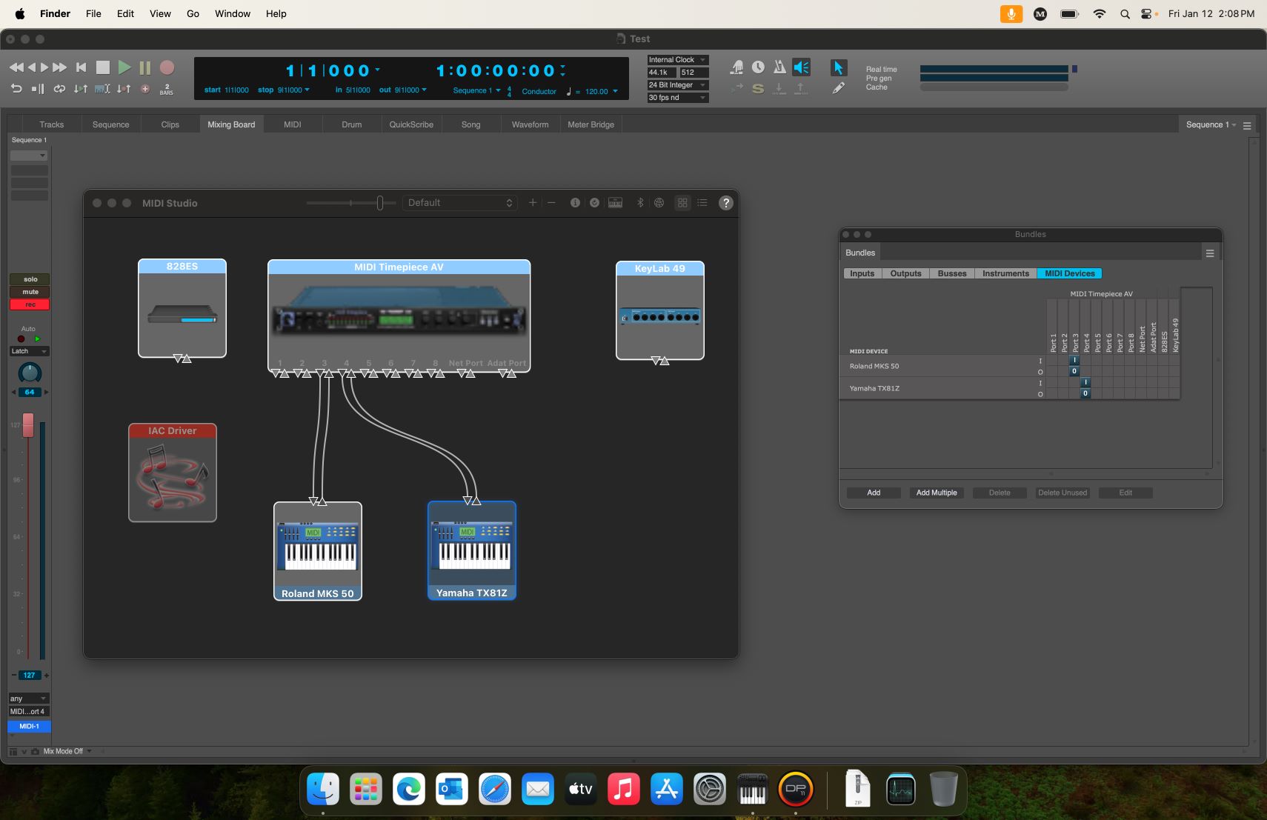
Task: Toggle Memory Cycle loop icon
Action: [59, 89]
